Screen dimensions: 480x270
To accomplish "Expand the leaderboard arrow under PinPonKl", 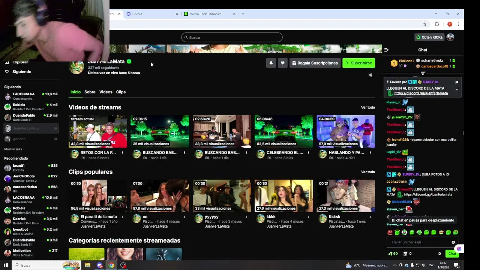I will pos(423,73).
